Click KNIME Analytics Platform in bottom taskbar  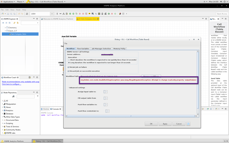click(16, 141)
